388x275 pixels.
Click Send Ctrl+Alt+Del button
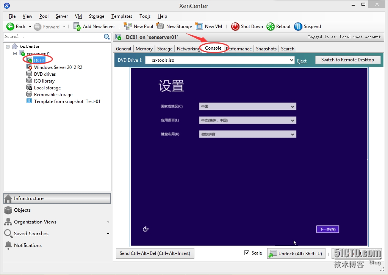click(155, 253)
